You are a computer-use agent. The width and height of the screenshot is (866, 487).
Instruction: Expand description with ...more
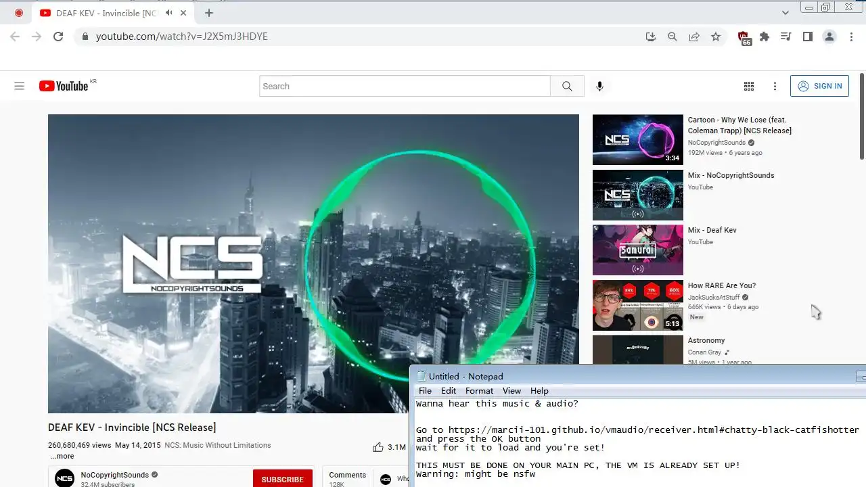click(62, 457)
